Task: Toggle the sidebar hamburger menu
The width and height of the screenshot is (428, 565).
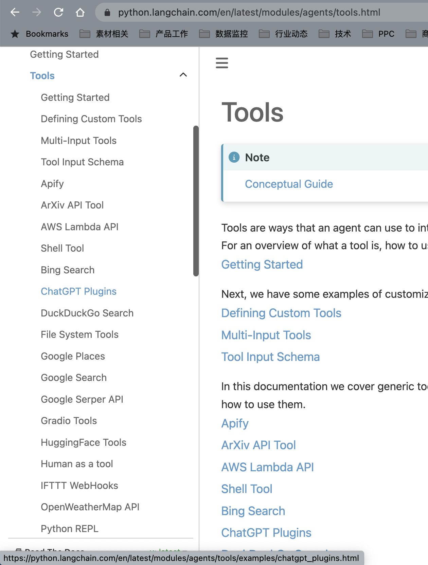Action: pos(222,63)
